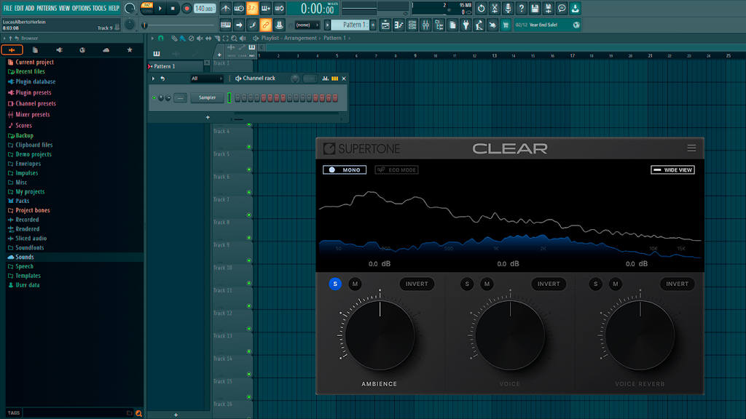Toggle mute M on Ambience band

(x=355, y=284)
